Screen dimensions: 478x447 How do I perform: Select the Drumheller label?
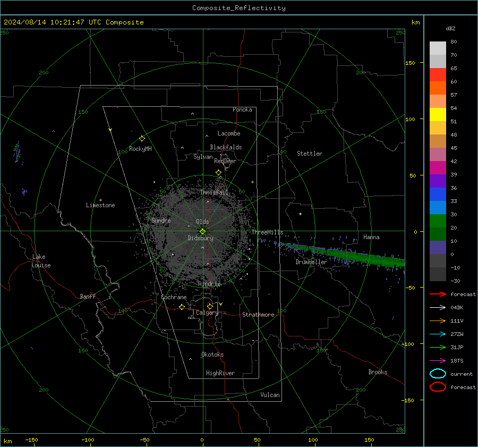[x=311, y=262]
